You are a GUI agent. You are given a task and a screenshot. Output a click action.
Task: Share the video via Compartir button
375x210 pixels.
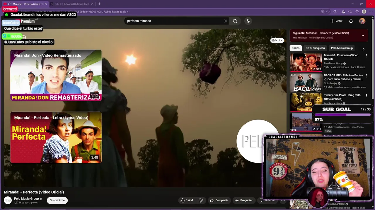tap(219, 200)
